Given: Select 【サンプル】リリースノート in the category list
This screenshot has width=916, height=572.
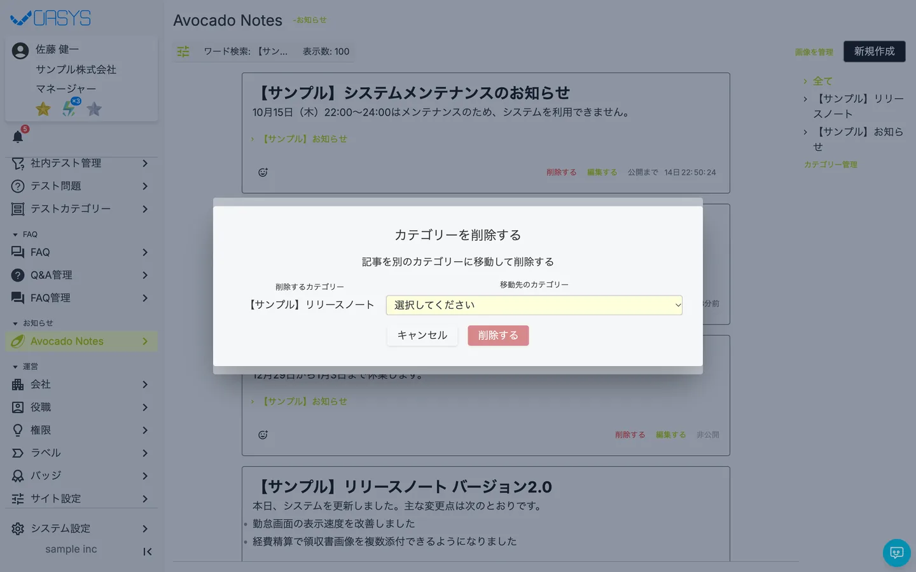Looking at the screenshot, I should [858, 107].
